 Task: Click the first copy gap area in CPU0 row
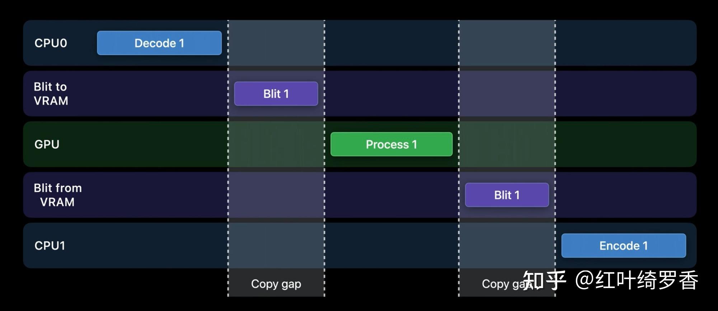[276, 43]
